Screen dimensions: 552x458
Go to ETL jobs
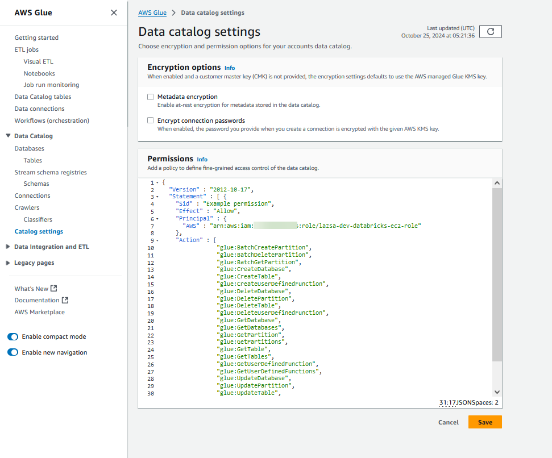point(26,49)
